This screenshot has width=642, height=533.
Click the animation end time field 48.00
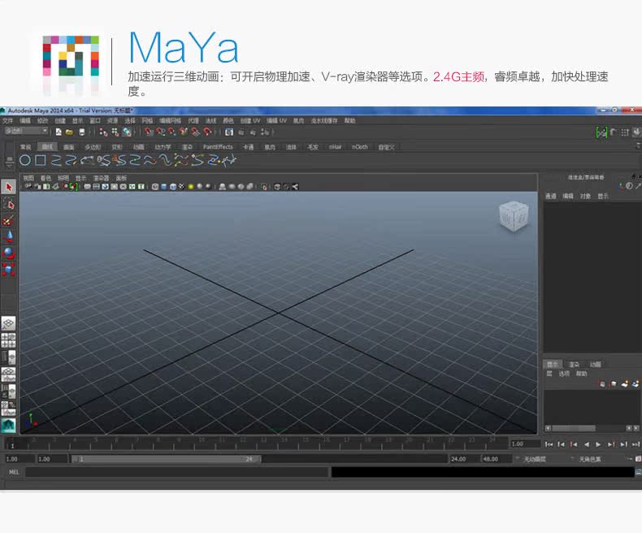coord(497,459)
